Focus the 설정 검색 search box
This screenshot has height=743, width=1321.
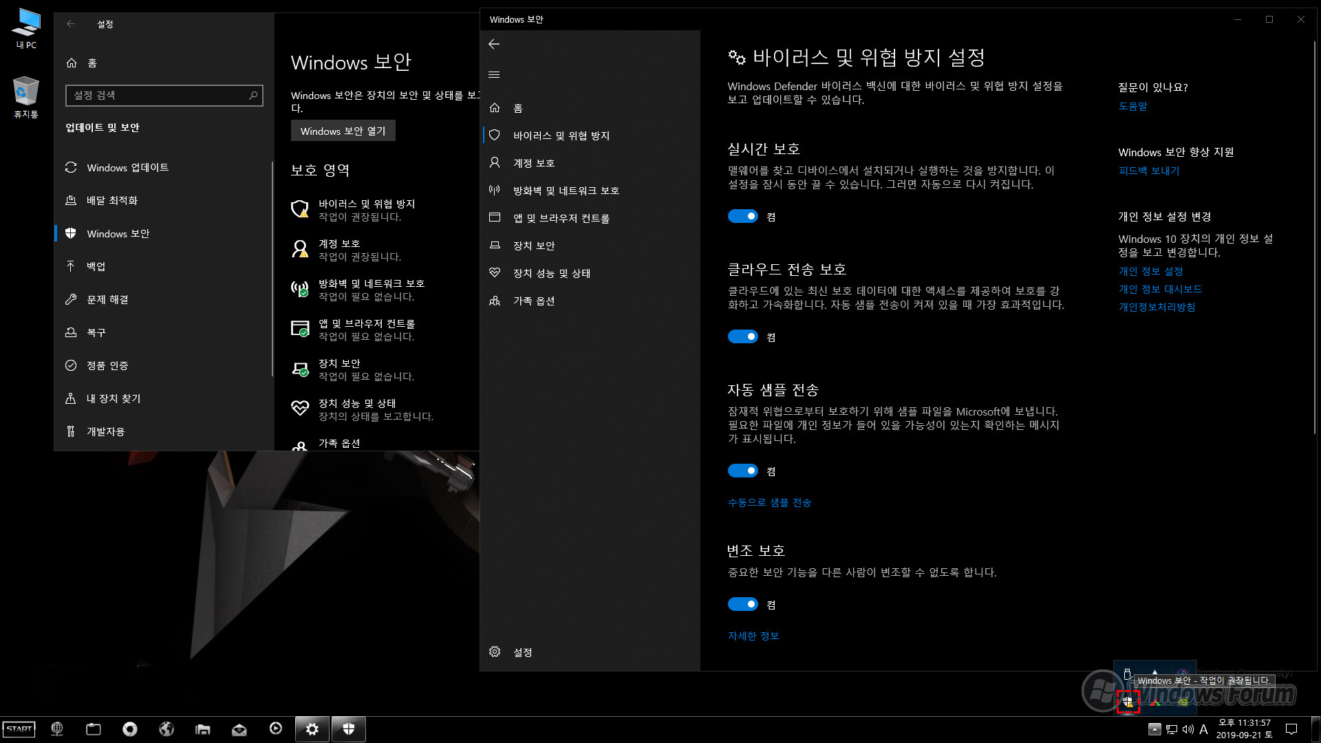tap(164, 95)
